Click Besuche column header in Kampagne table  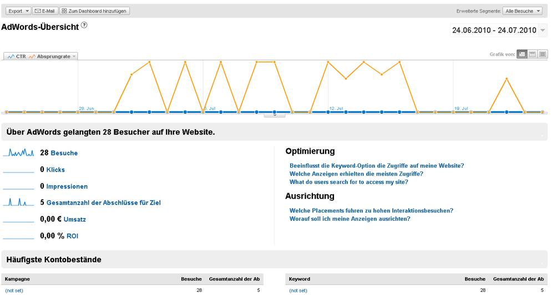pos(191,279)
